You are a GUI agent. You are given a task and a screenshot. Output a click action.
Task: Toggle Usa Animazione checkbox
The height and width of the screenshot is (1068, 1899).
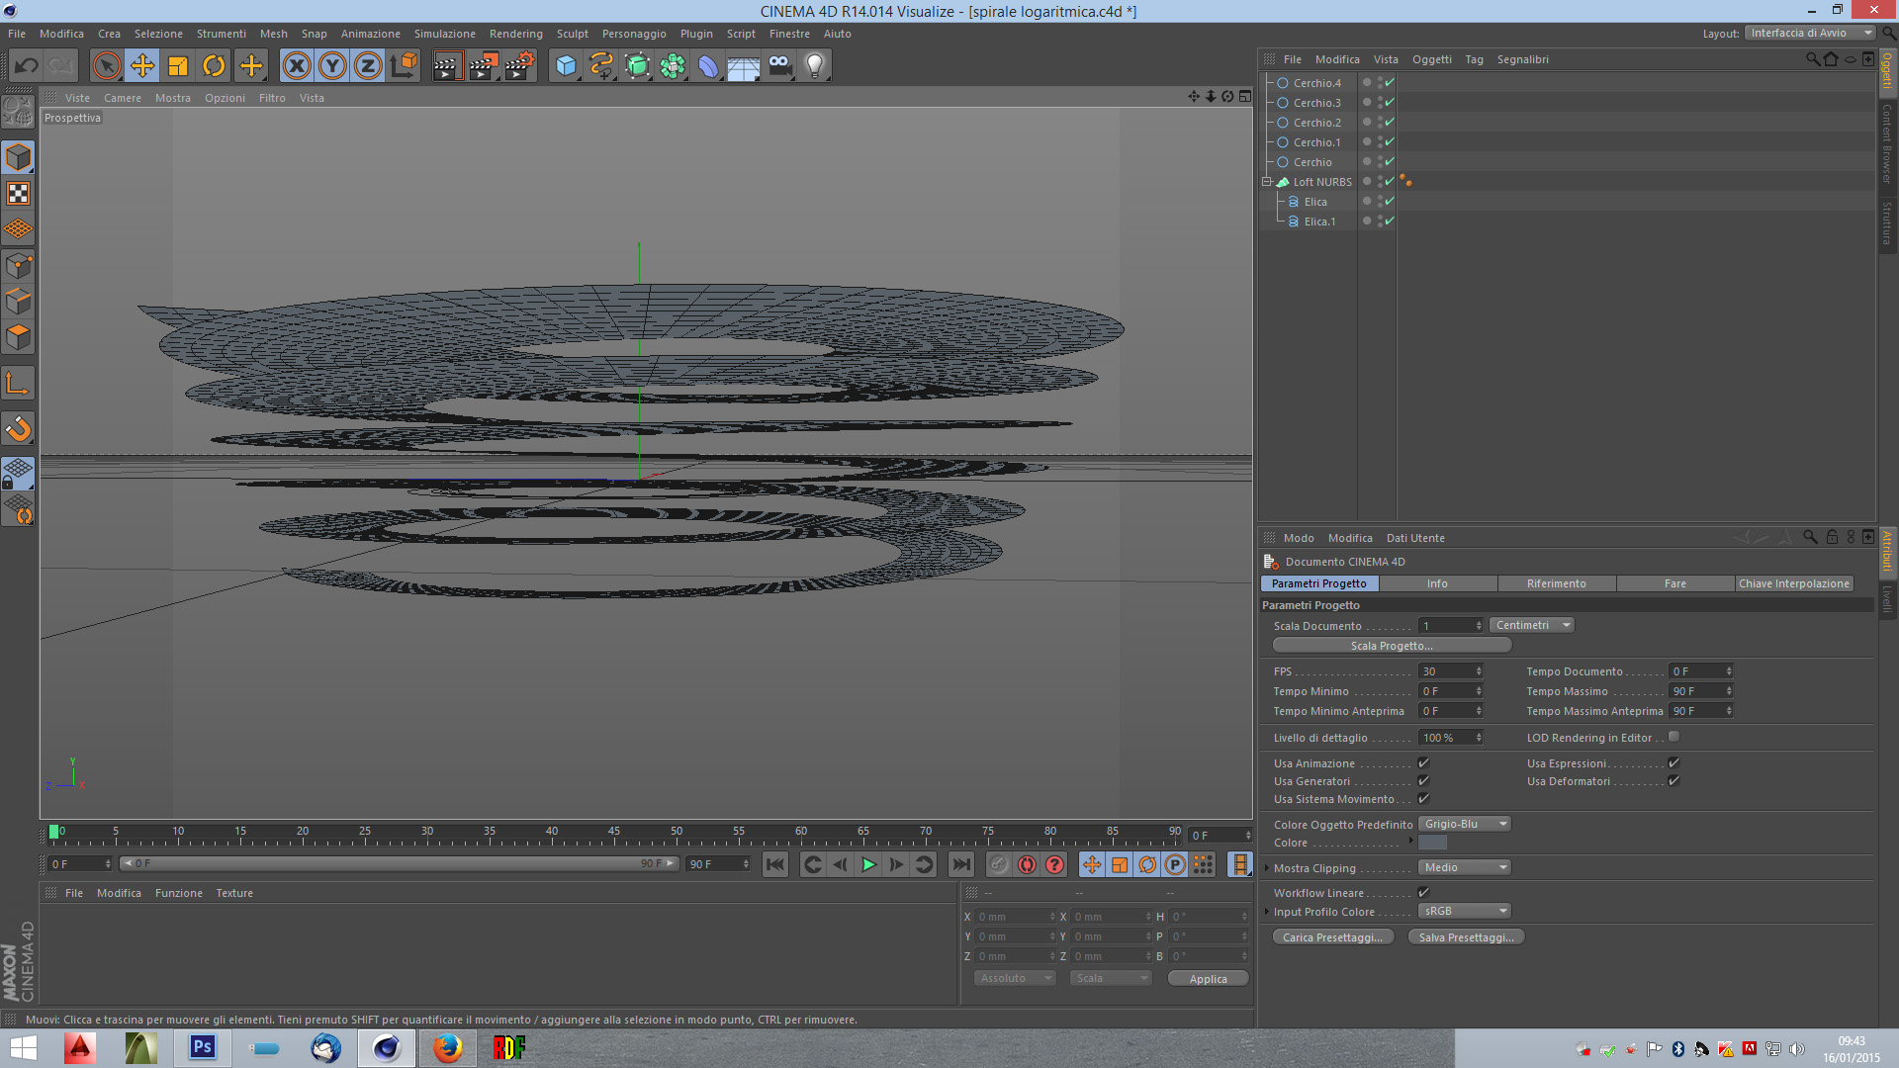point(1423,763)
